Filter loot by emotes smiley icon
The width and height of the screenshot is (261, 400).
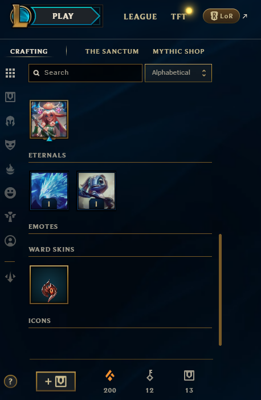point(10,193)
